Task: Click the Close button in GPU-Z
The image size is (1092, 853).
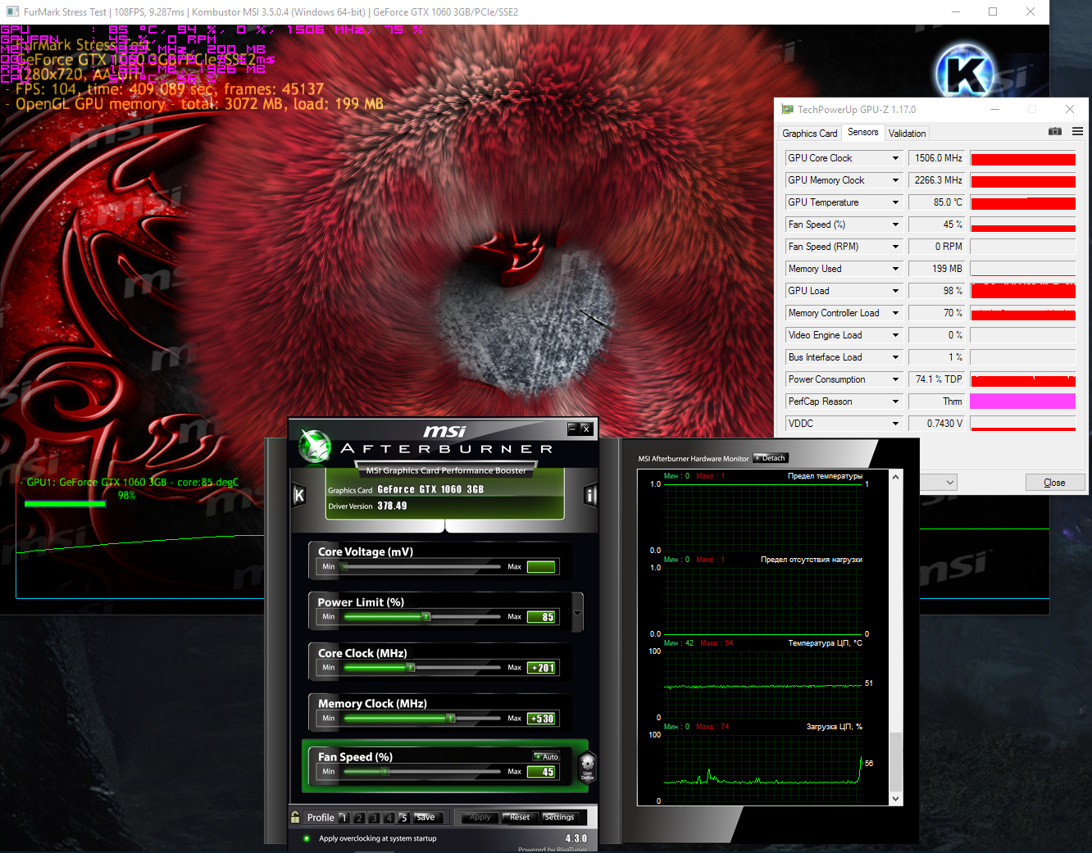Action: 1055,483
